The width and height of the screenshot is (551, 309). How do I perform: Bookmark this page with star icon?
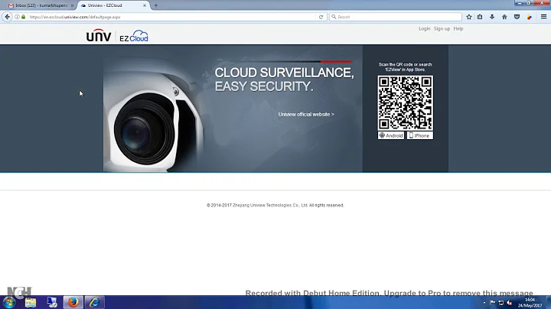tap(469, 17)
